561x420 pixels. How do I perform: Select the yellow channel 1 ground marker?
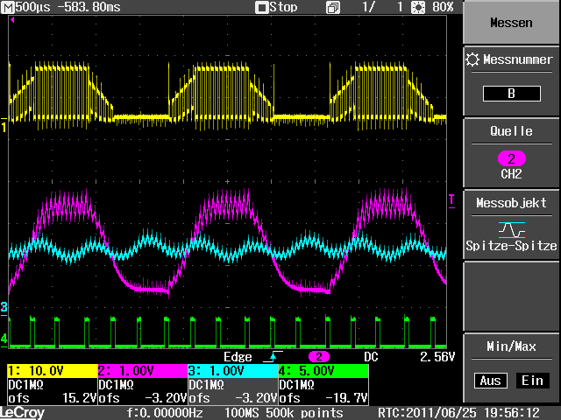tap(4, 126)
